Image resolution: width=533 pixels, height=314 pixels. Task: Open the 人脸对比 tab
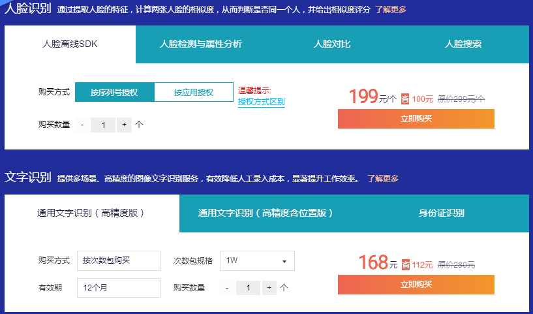point(332,44)
